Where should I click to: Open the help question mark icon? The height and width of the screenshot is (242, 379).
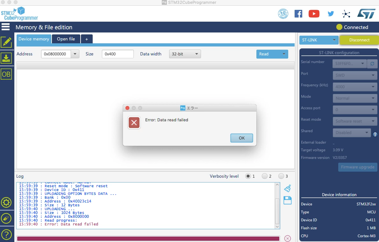(6, 234)
